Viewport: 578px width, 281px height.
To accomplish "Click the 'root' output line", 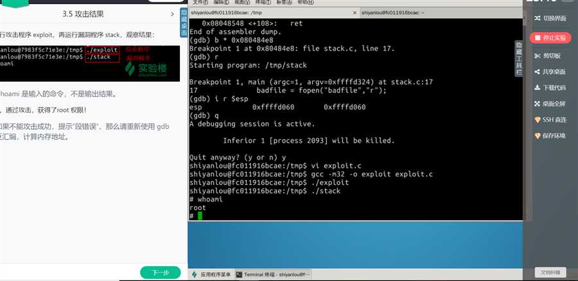I will point(198,207).
